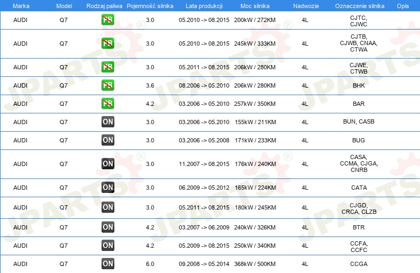Select the Pojemność silnika column header

[150, 5]
